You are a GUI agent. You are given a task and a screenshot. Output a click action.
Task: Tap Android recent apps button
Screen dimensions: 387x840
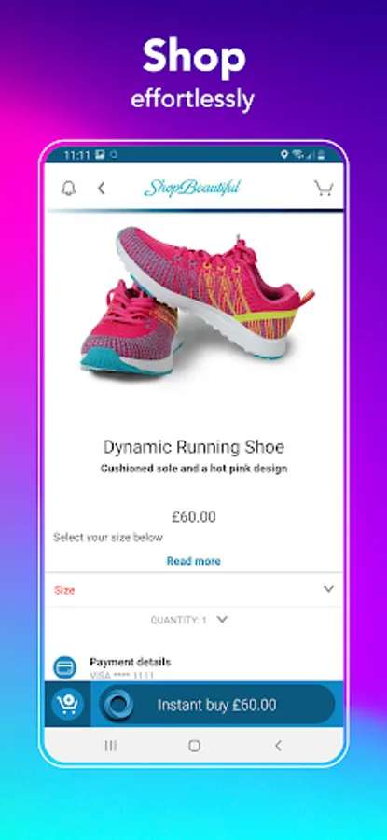click(x=111, y=746)
